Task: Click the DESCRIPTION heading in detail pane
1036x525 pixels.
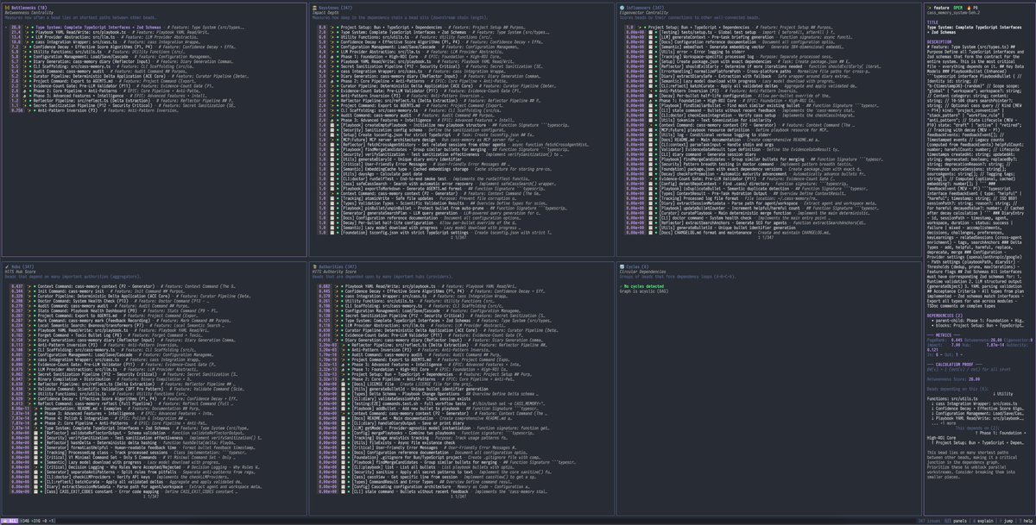Action: click(x=939, y=42)
